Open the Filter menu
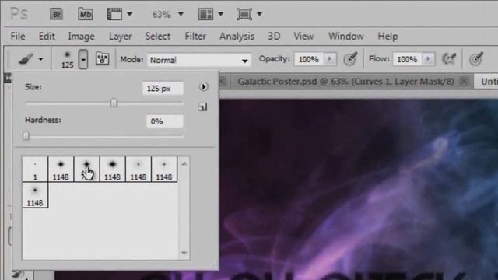 click(195, 37)
